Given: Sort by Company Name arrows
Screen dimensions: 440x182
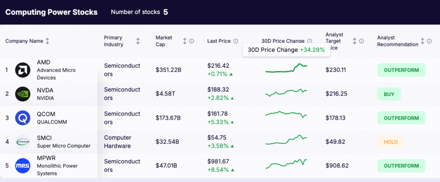Looking at the screenshot, I should click(47, 41).
